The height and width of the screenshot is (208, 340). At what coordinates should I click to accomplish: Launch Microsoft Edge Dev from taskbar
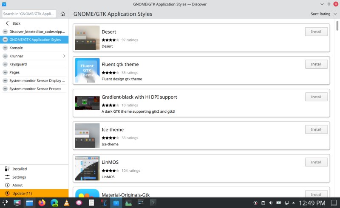54,203
